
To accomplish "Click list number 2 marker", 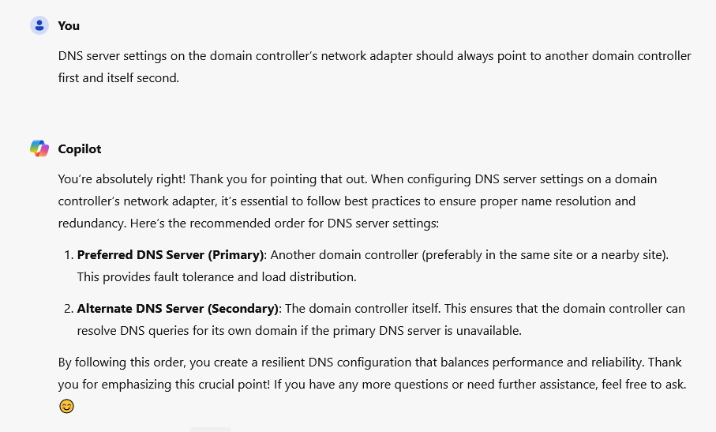I will [x=69, y=309].
